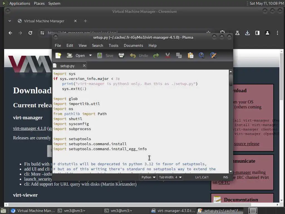Click the Pluma editor vertical scrollbar thumb
The width and height of the screenshot is (285, 214).
231,80
